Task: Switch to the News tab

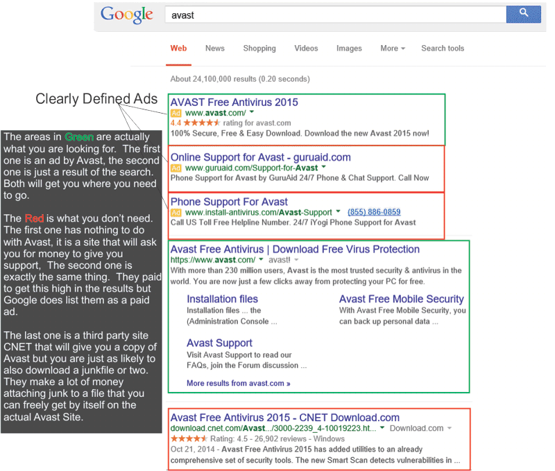Action: [x=215, y=48]
